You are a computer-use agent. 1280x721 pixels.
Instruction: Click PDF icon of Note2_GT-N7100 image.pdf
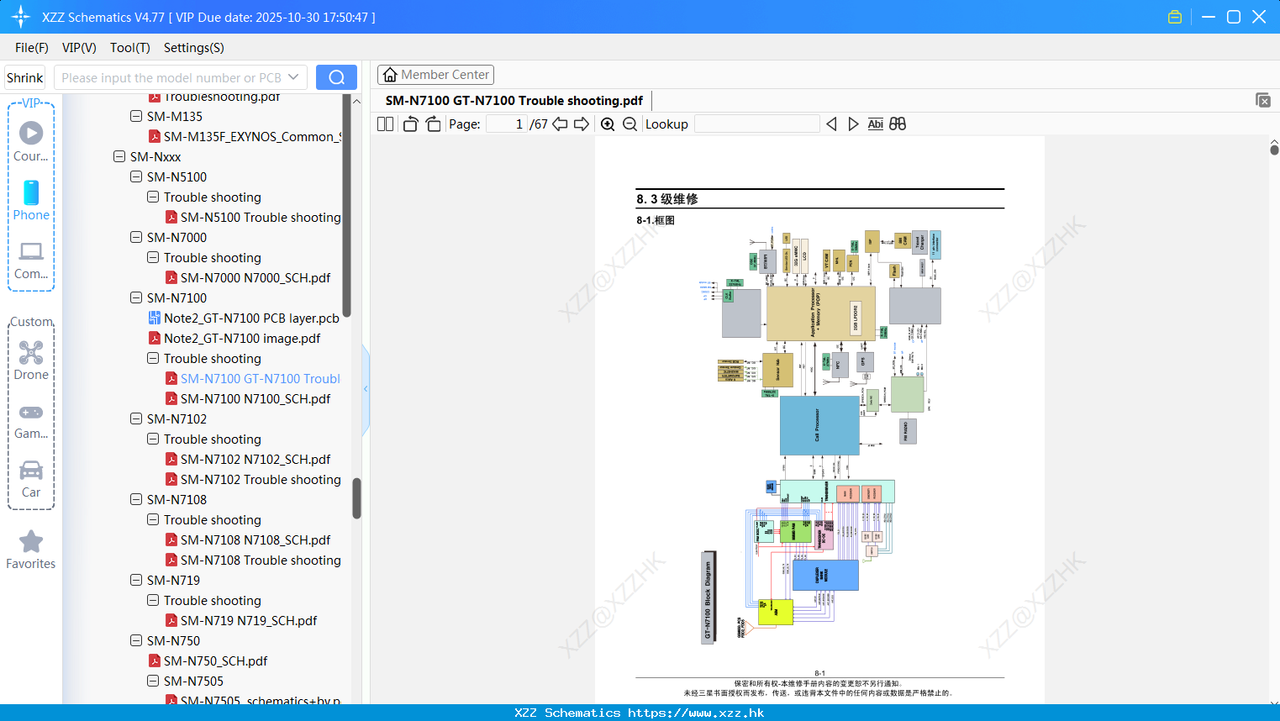coord(155,338)
